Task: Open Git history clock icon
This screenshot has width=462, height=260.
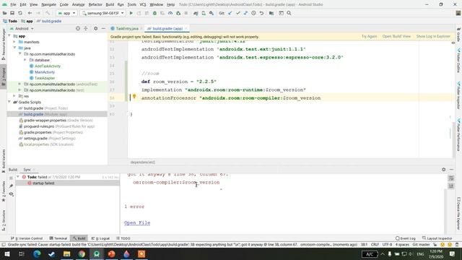Action: 253,13
